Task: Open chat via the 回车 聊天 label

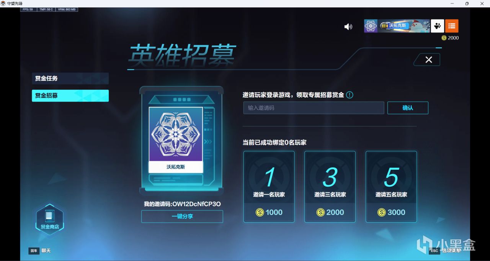Action: click(x=40, y=251)
